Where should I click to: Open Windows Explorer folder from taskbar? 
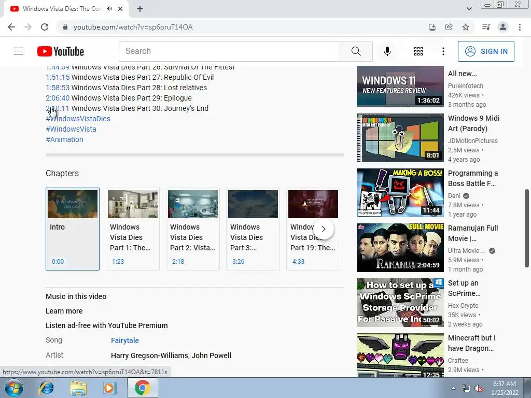point(78,388)
